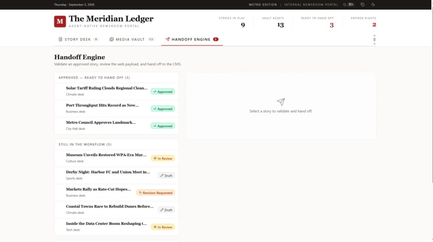Select Metro Council Approves Landmark story
Image resolution: width=433 pixels, height=242 pixels.
117,126
